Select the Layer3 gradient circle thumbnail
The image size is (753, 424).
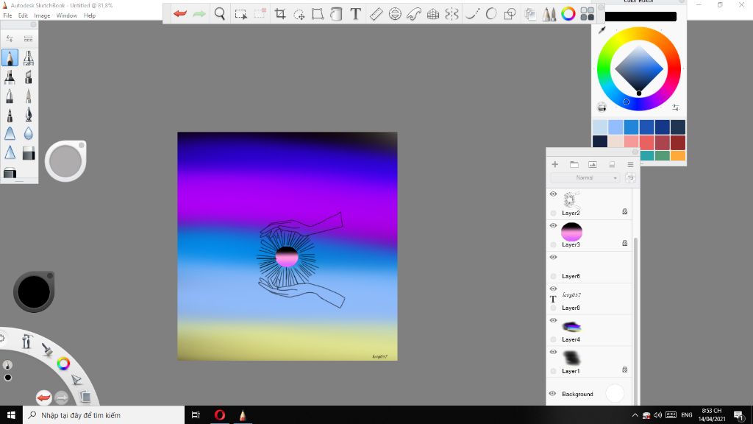click(571, 232)
